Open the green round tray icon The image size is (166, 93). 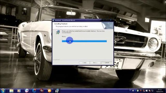tap(138, 91)
